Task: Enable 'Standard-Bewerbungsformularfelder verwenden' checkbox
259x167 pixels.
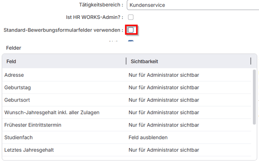Action: (131, 30)
